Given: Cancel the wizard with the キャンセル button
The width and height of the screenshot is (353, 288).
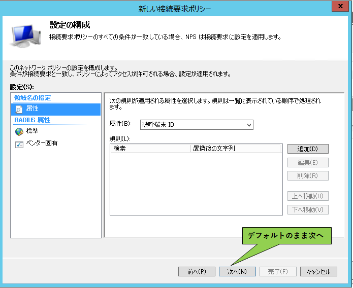Looking at the screenshot, I should click(318, 272).
